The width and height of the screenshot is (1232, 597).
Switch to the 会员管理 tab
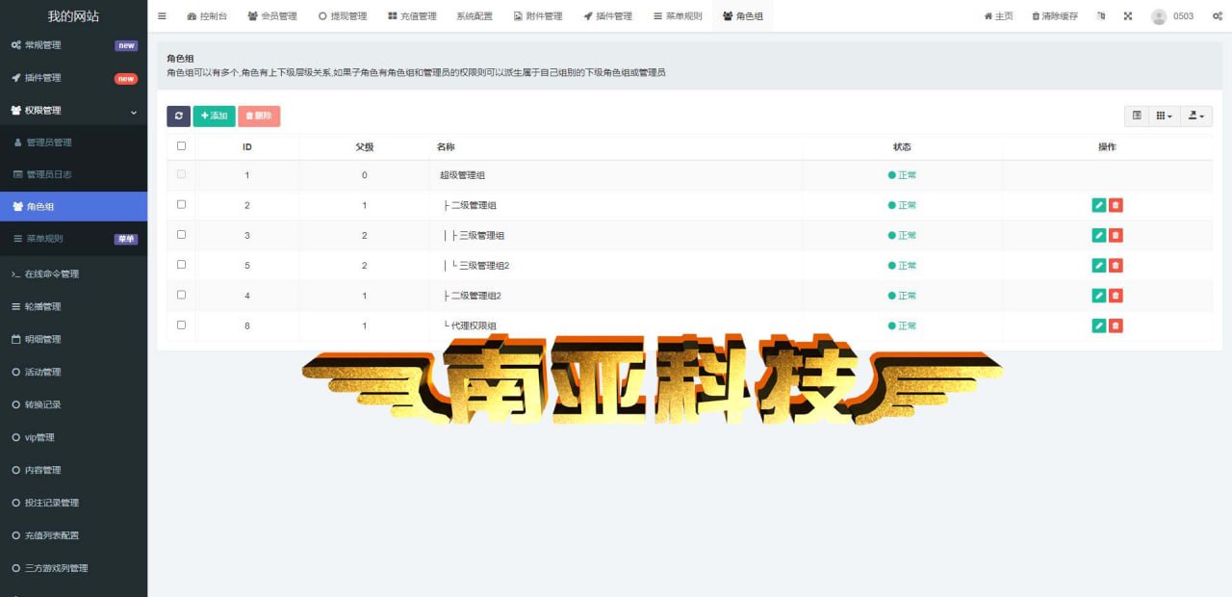click(x=272, y=16)
